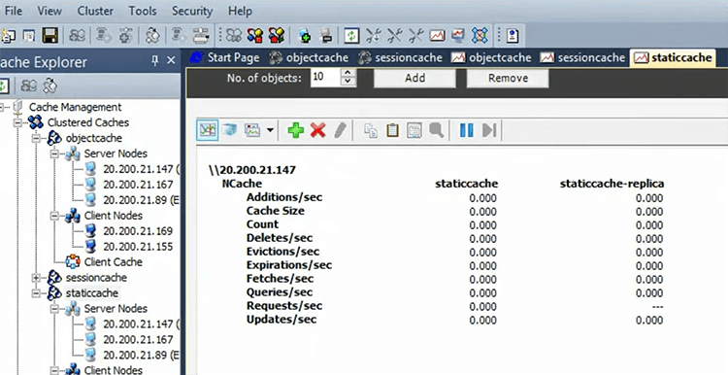Click the statistics red graph toolbar icon
Image resolution: width=728 pixels, height=375 pixels.
point(437,35)
